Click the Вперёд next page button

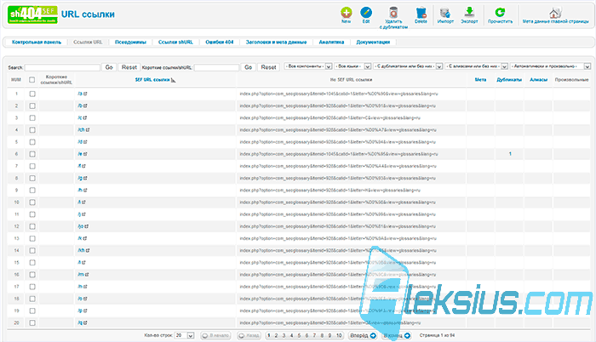click(363, 335)
